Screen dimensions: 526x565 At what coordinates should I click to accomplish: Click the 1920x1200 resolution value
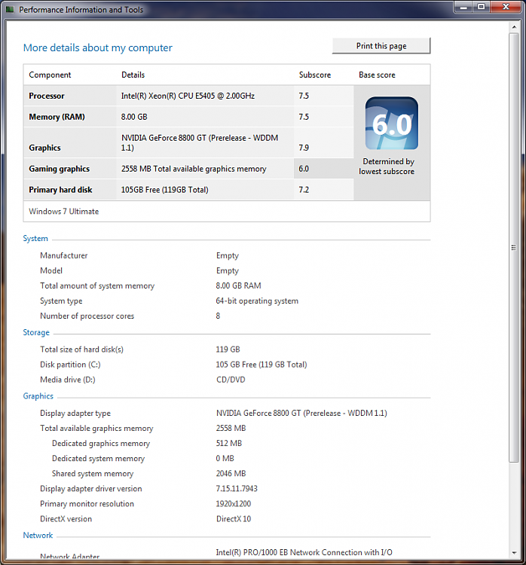234,504
